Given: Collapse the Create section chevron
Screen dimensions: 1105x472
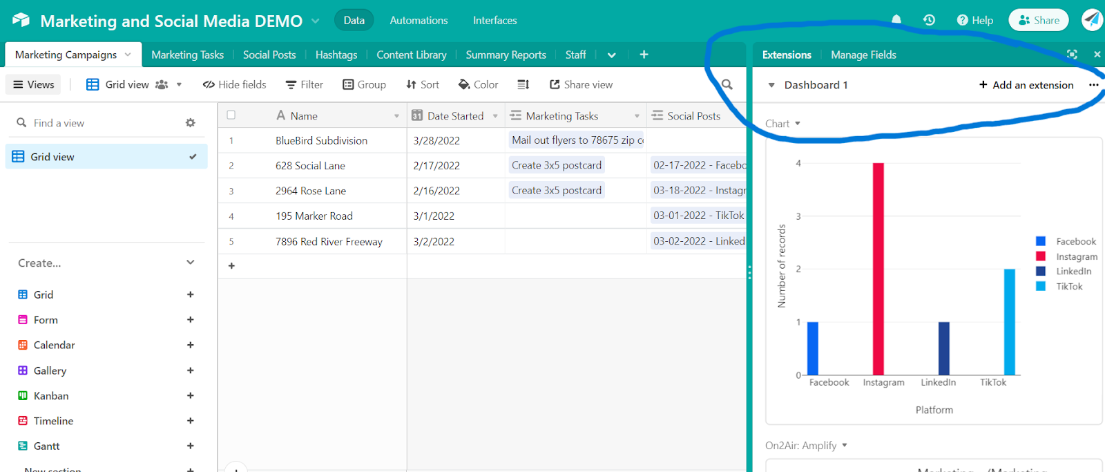Looking at the screenshot, I should click(x=191, y=263).
